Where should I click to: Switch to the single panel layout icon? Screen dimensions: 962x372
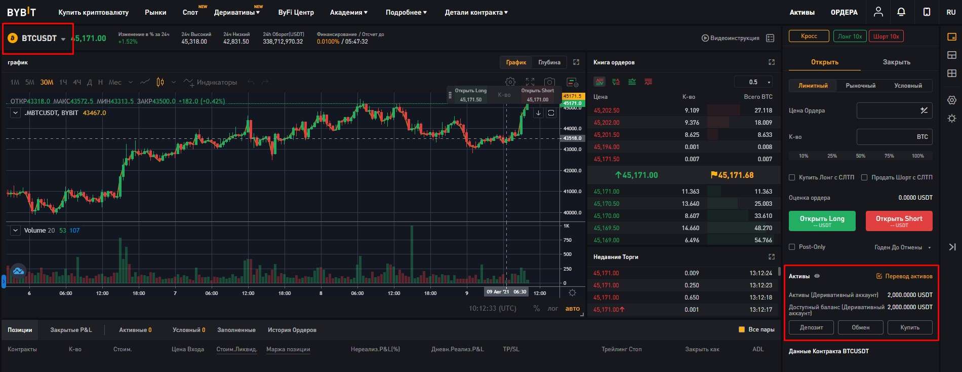pyautogui.click(x=952, y=37)
